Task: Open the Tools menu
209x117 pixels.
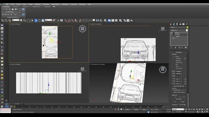Action: tap(12, 4)
